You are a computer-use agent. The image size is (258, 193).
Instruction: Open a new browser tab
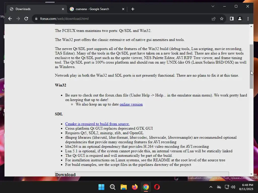[x=133, y=9]
